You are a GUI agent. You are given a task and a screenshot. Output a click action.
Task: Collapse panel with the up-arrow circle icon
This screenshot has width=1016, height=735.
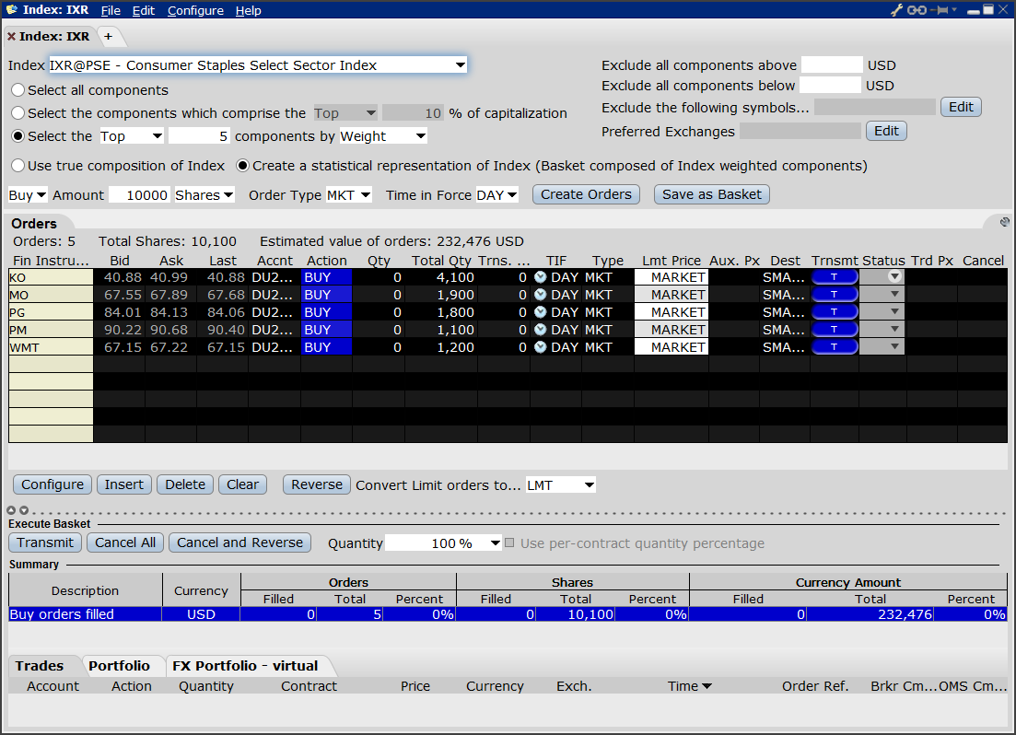(11, 510)
